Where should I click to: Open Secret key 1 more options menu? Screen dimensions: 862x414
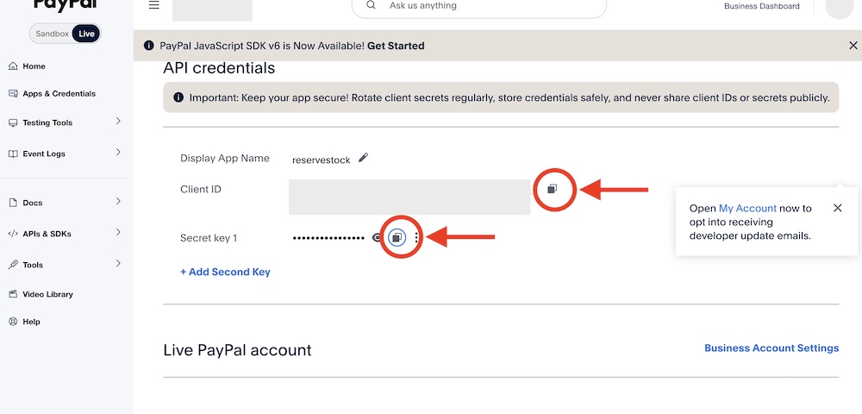pos(416,237)
